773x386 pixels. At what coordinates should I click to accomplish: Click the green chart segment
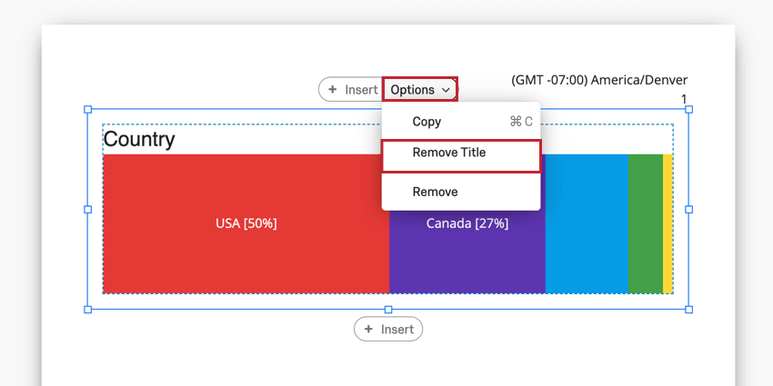point(646,224)
